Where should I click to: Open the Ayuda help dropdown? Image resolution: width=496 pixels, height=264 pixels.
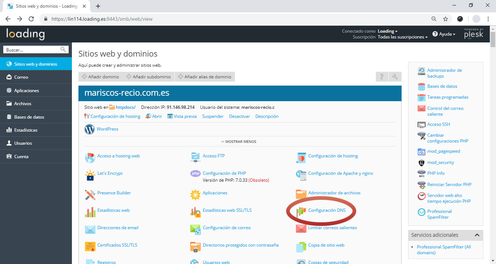tap(444, 34)
